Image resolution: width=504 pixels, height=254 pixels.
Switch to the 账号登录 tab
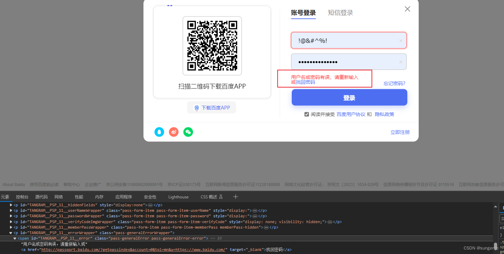click(x=303, y=13)
